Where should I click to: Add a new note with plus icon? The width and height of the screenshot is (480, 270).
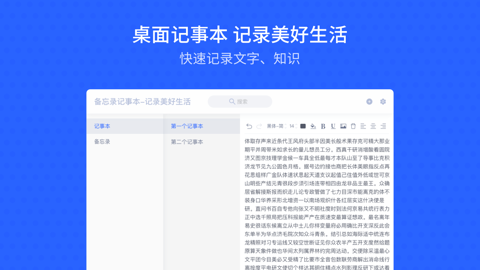coord(369,102)
